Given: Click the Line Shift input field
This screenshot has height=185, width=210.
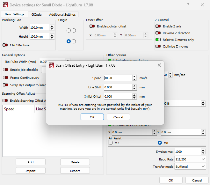Looking at the screenshot, I should pyautogui.click(x=118, y=87).
